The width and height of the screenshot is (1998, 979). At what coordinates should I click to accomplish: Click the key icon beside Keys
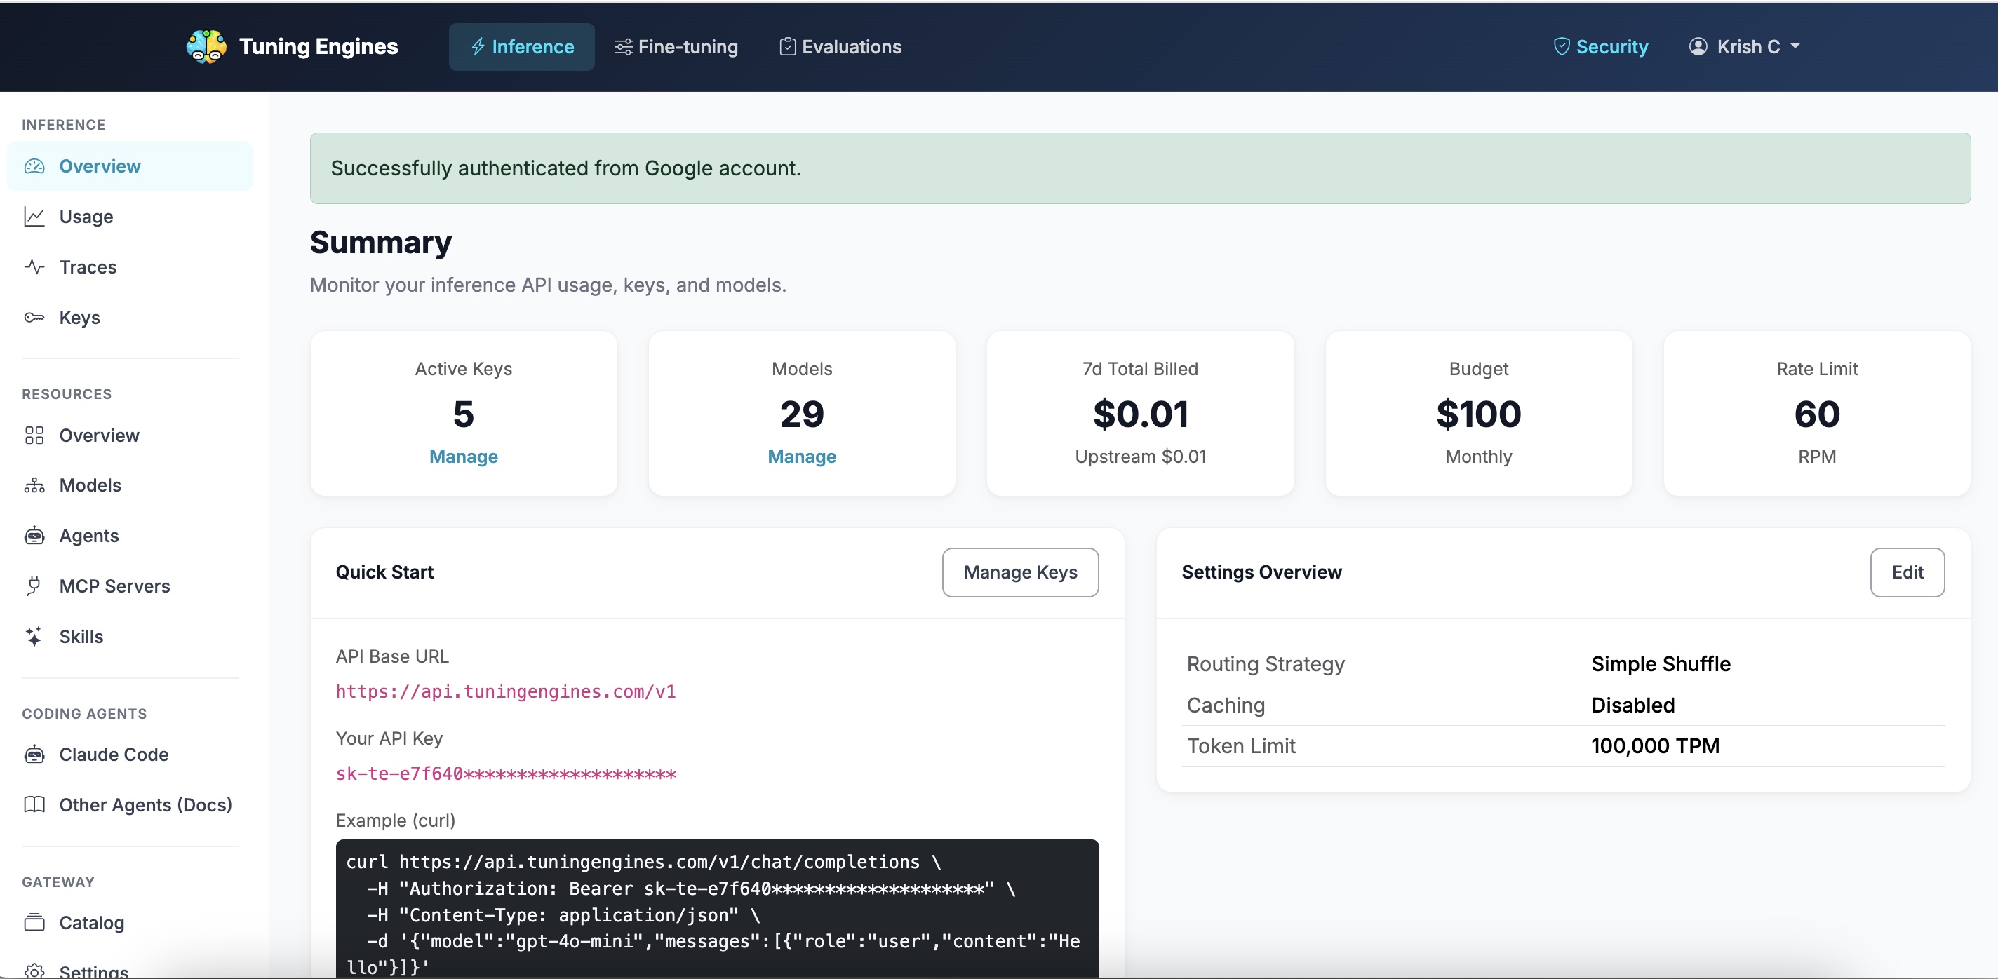click(x=34, y=317)
